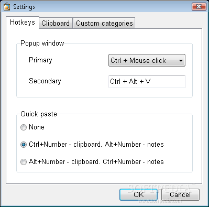Viewport: 209px width, 207px height.
Task: Click the Popup window group heading
Action: click(42, 43)
